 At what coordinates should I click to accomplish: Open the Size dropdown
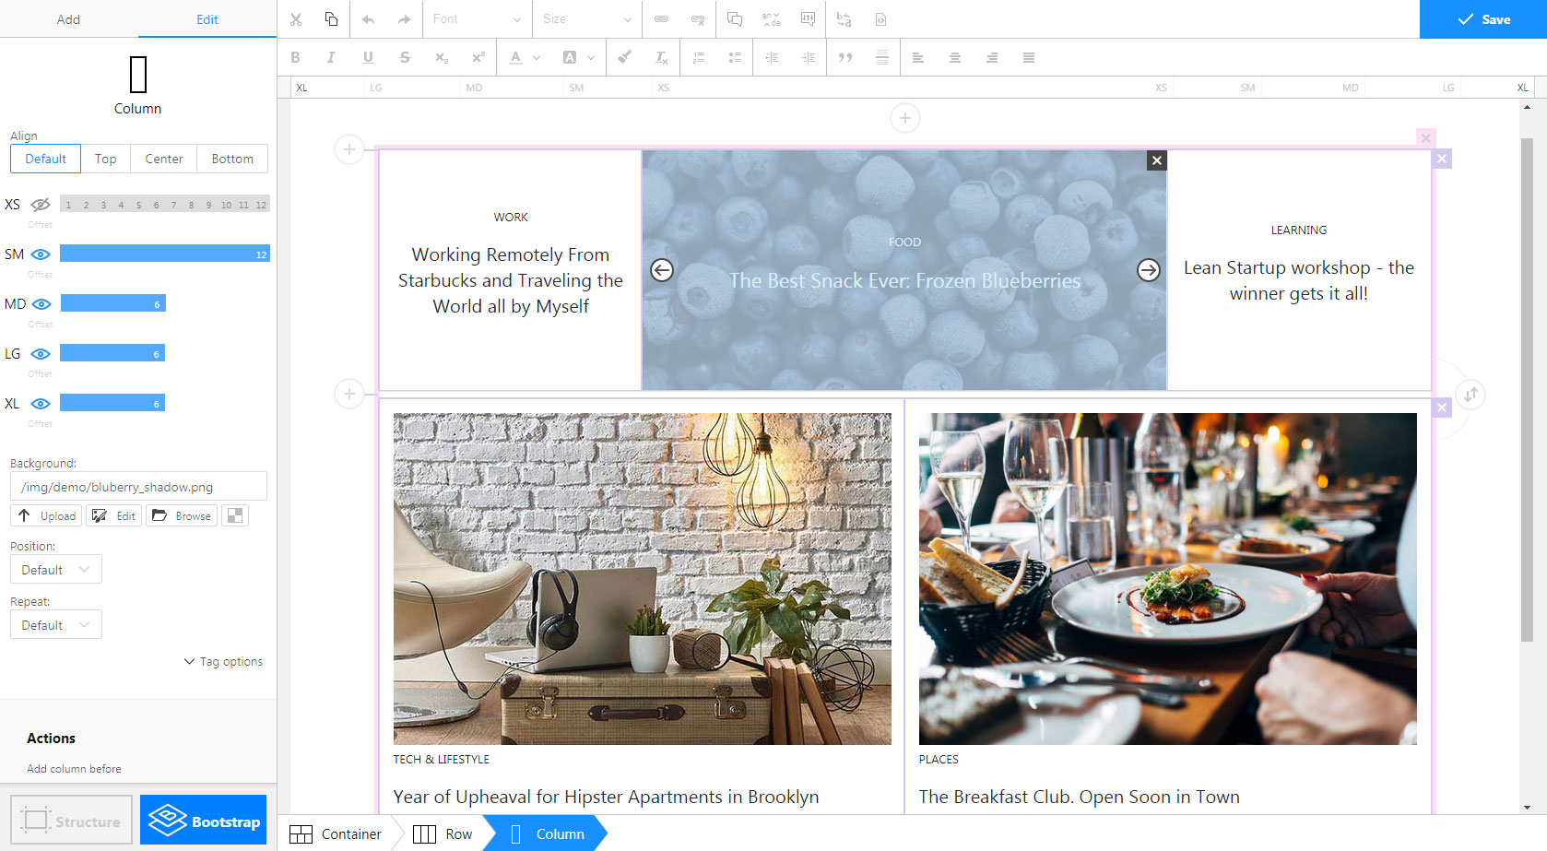point(587,19)
